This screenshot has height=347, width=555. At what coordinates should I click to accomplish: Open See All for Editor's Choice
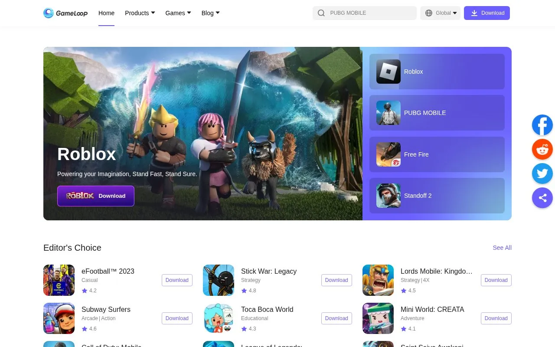click(x=502, y=248)
